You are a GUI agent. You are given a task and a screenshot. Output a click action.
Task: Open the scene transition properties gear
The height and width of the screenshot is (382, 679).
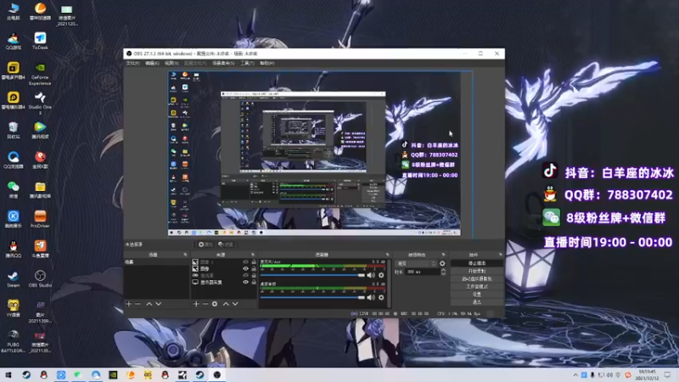[x=442, y=263]
